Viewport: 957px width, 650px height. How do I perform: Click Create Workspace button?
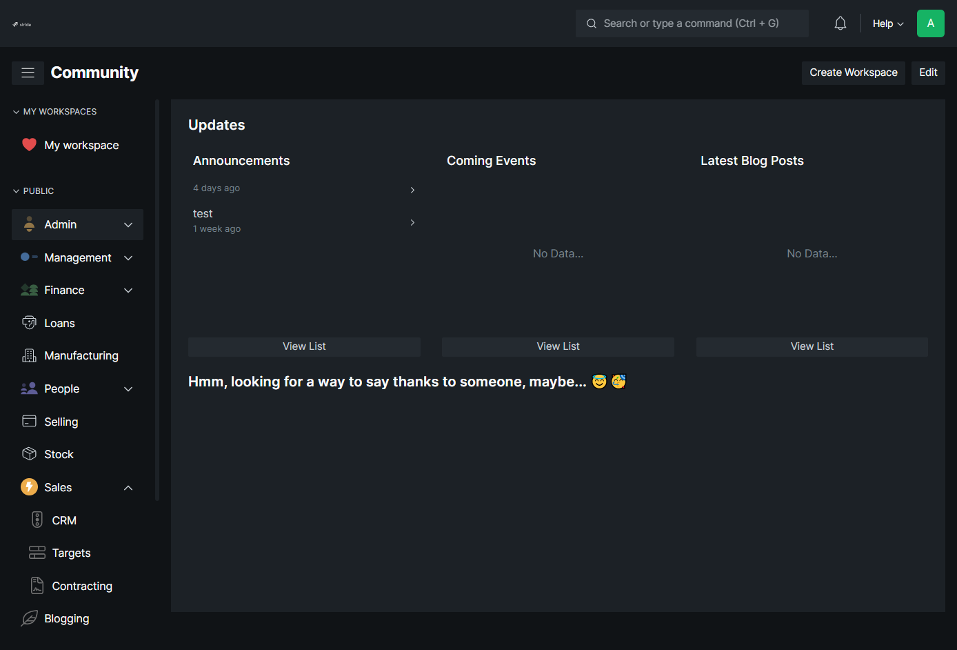coord(854,72)
